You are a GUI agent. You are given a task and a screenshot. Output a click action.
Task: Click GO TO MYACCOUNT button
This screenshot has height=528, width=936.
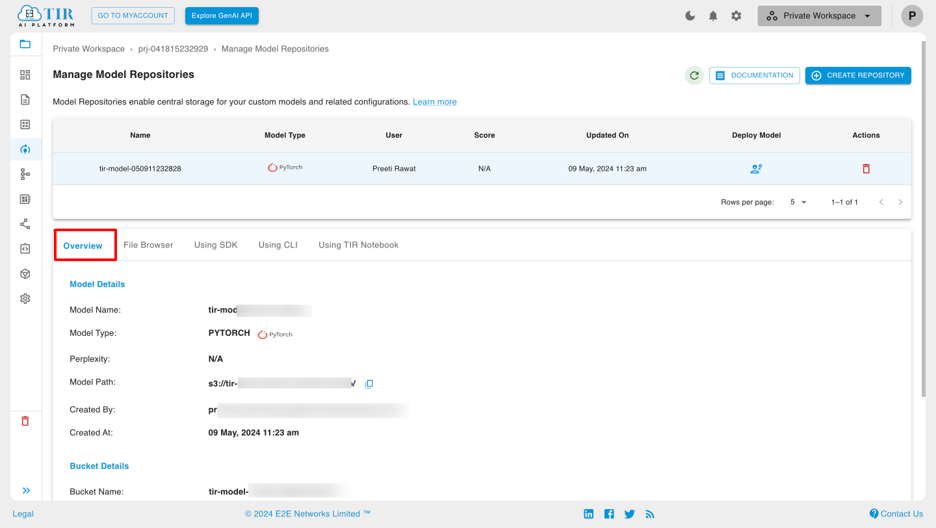click(x=133, y=16)
